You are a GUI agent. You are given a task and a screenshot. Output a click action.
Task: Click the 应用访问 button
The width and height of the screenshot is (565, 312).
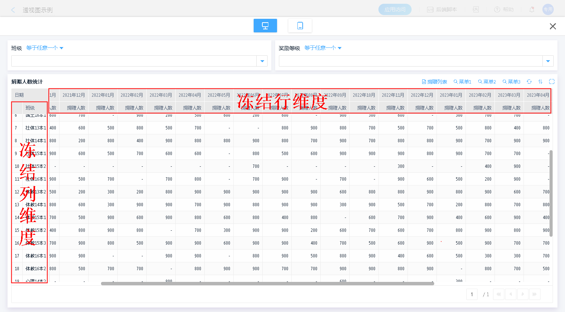(x=395, y=9)
